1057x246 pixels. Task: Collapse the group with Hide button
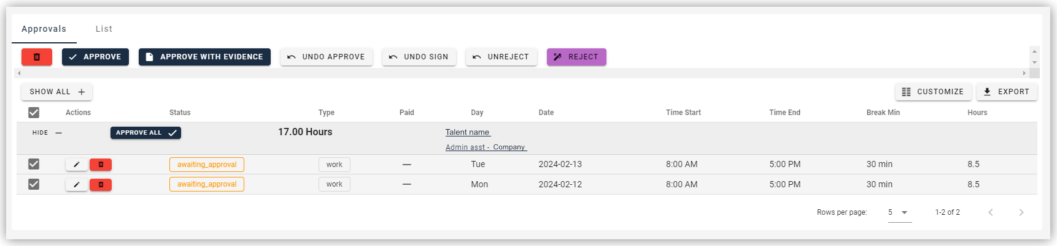(x=47, y=133)
